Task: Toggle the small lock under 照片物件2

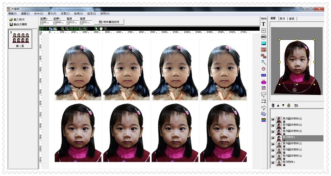Action: click(x=284, y=140)
